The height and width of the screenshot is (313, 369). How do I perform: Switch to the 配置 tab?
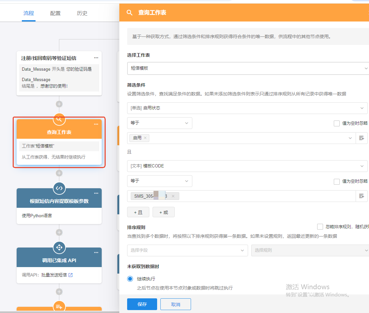(x=55, y=13)
